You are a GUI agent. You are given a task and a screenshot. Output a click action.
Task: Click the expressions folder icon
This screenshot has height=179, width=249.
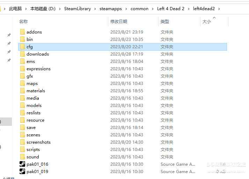pos(22,69)
